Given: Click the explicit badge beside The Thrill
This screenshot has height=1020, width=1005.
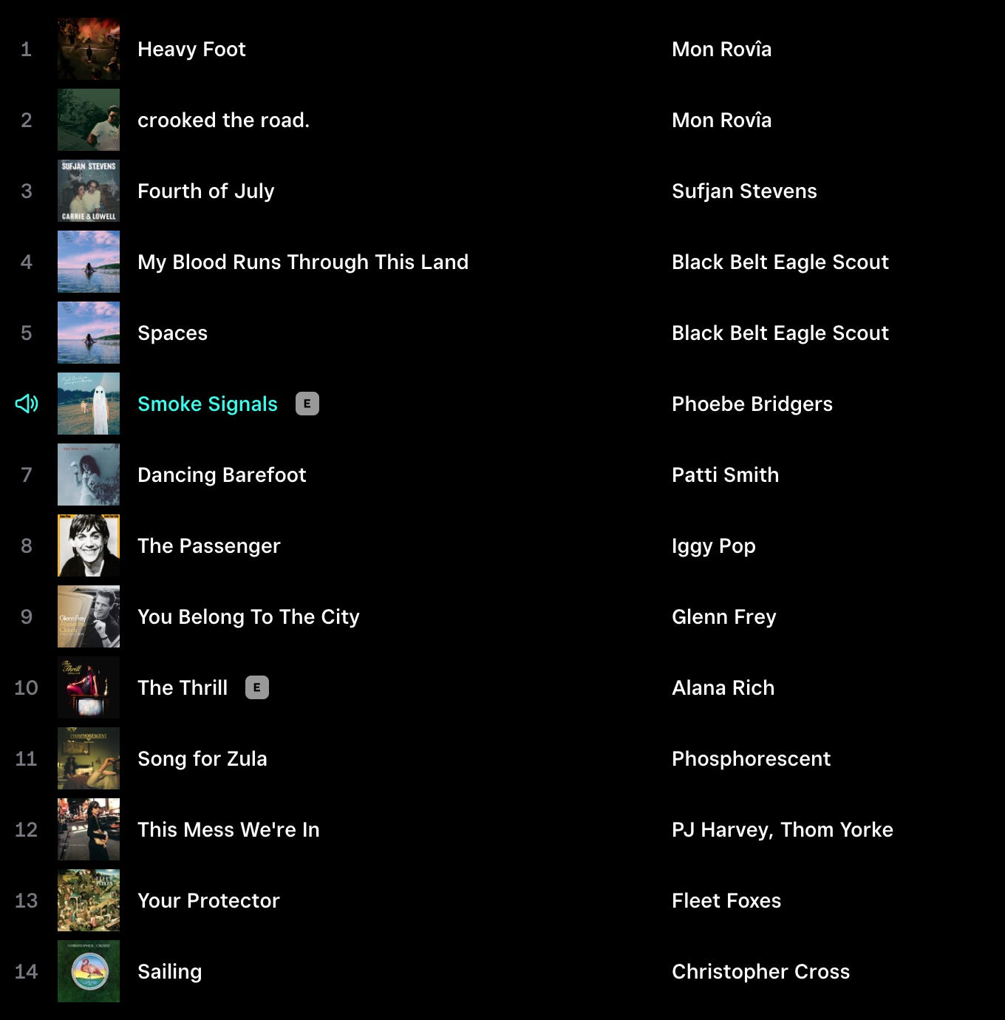Looking at the screenshot, I should coord(257,687).
